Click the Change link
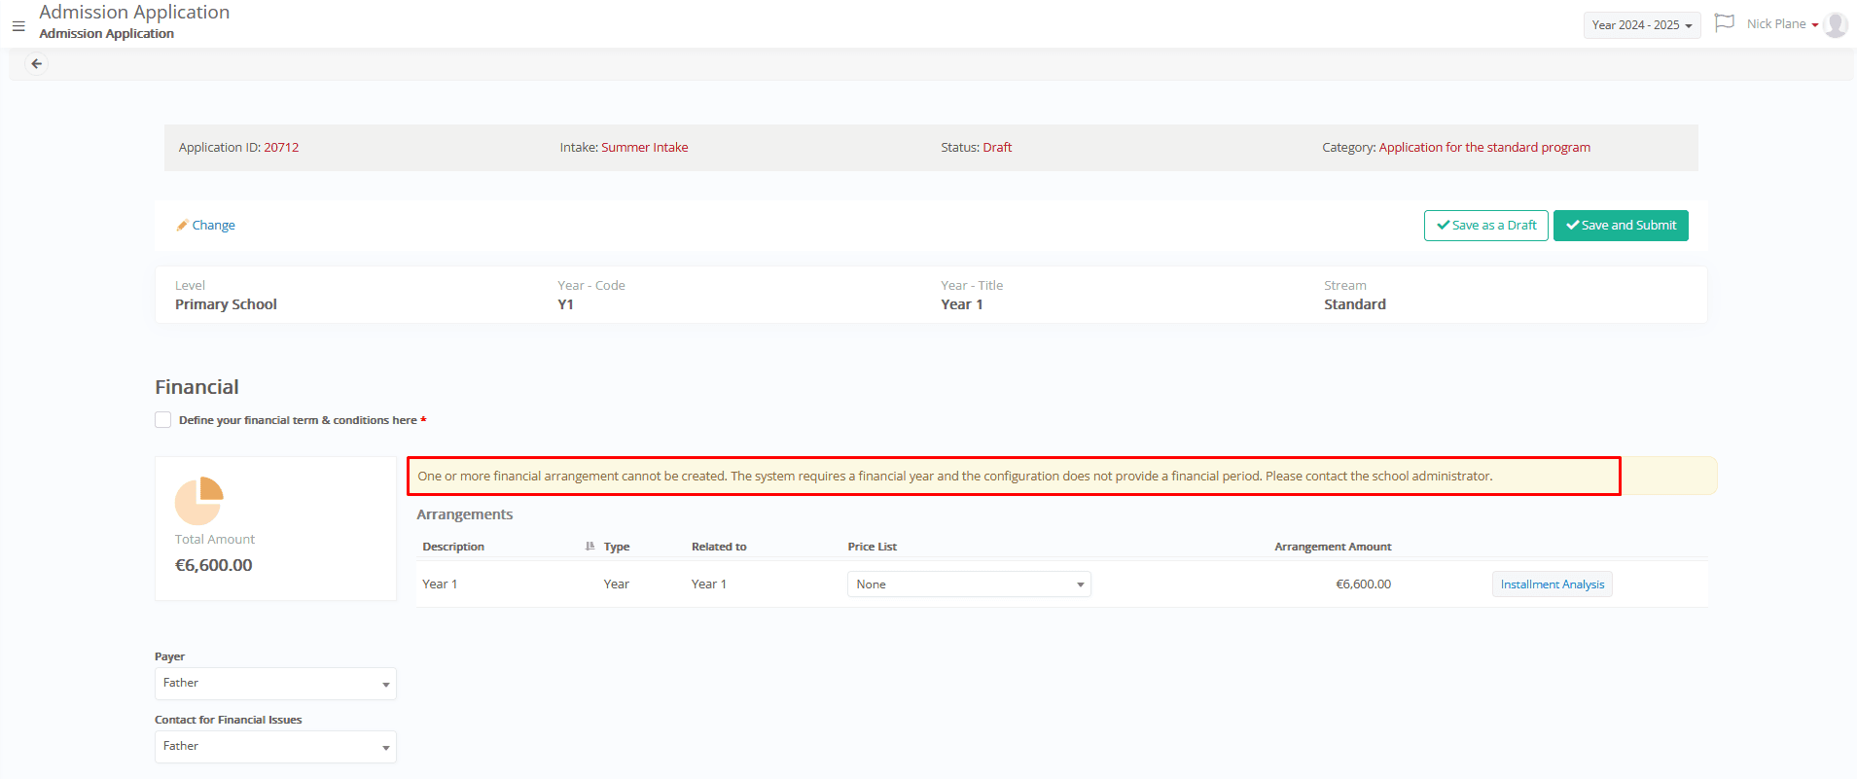The height and width of the screenshot is (779, 1857). point(213,226)
